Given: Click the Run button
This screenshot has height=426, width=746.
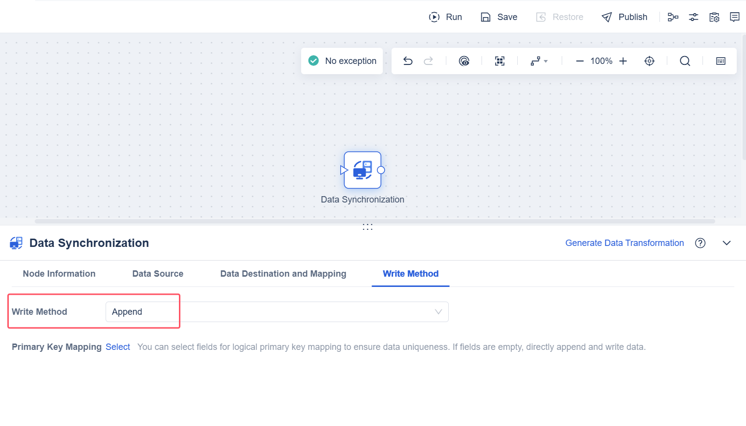Looking at the screenshot, I should click(x=445, y=17).
